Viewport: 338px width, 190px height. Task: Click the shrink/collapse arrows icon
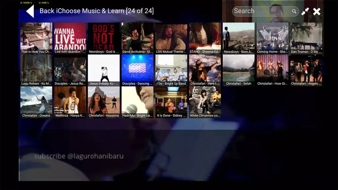(305, 11)
